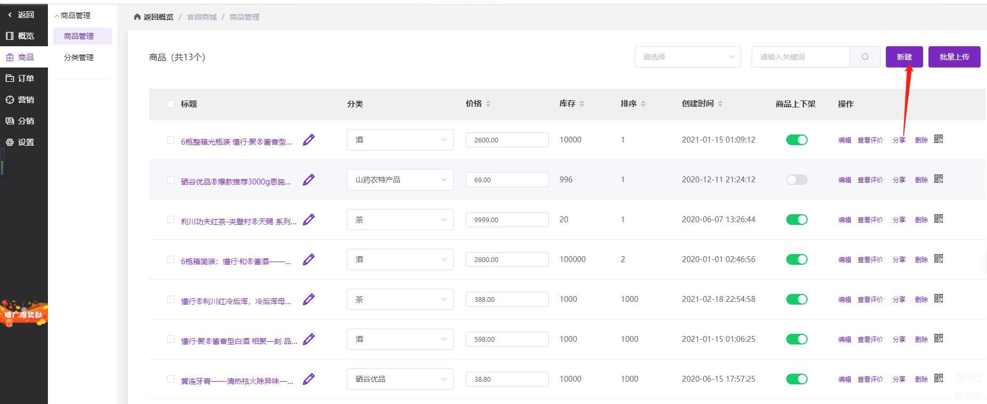Sort by 创建时间 using sort arrows

point(720,104)
